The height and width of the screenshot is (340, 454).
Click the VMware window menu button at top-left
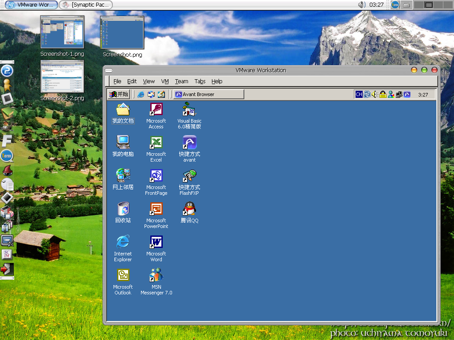click(x=109, y=70)
